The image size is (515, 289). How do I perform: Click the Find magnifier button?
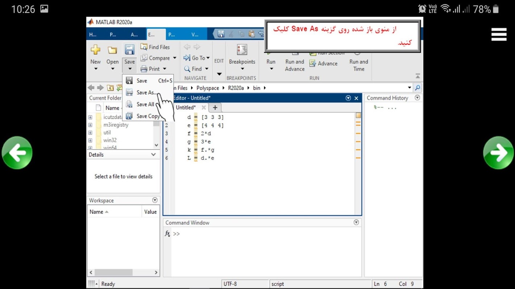point(193,69)
